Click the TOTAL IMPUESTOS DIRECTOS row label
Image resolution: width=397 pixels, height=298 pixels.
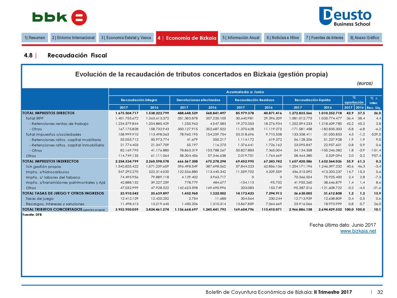coord(48,113)
